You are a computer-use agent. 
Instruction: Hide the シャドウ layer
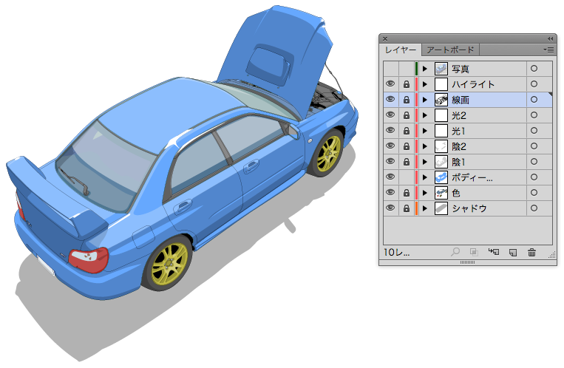[390, 208]
